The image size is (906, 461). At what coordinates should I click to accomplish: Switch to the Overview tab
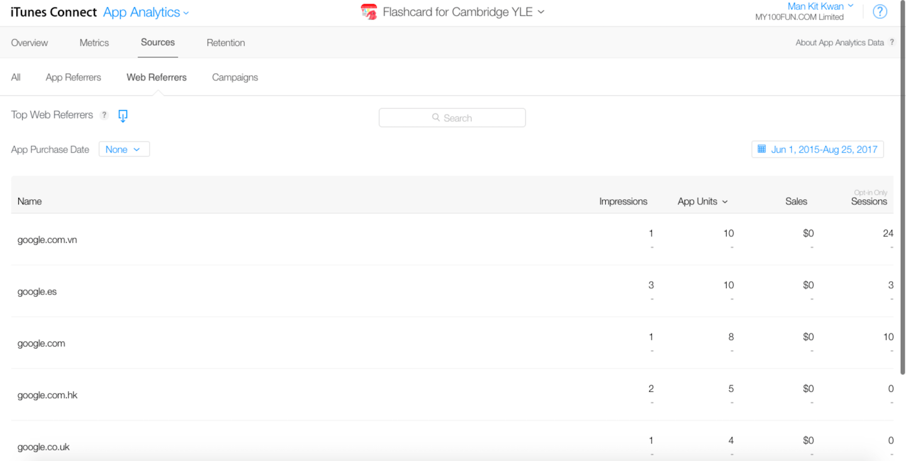(30, 43)
